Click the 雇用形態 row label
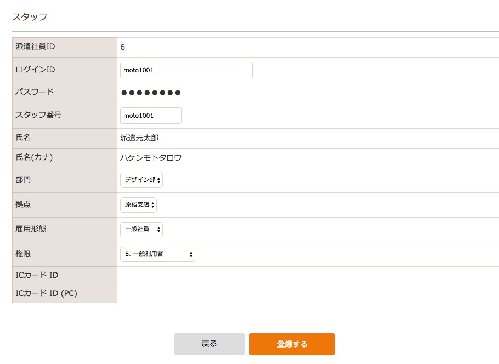The width and height of the screenshot is (499, 364). click(x=31, y=229)
